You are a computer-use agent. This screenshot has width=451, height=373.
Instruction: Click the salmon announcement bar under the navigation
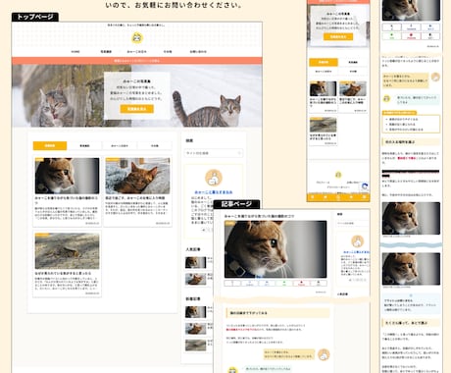(x=137, y=61)
